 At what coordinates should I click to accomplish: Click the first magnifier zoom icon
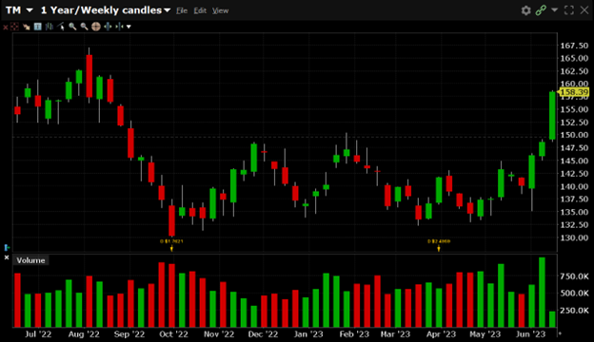click(x=72, y=27)
